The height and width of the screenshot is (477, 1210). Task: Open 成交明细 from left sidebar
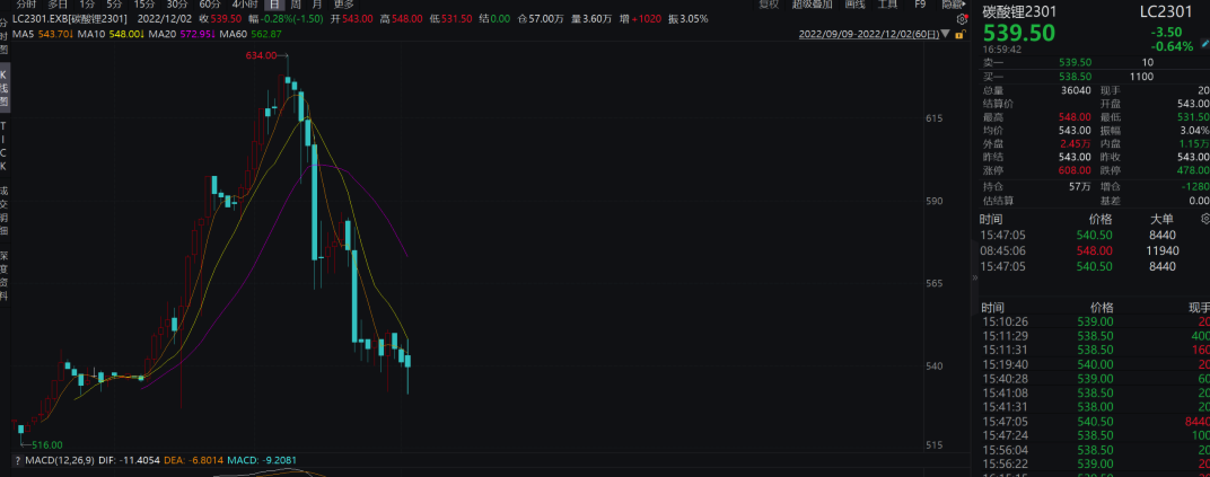click(4, 211)
